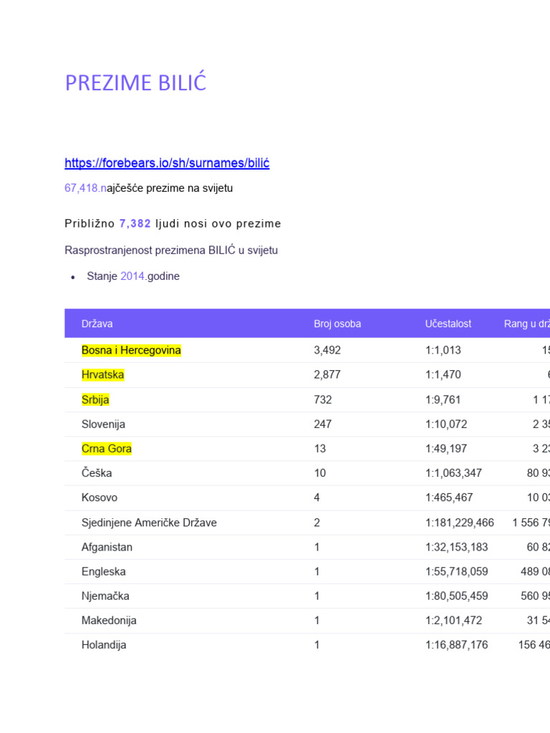Click the 'Stanje 2014.godine' bullet item
Image resolution: width=550 pixels, height=733 pixels.
[x=133, y=276]
